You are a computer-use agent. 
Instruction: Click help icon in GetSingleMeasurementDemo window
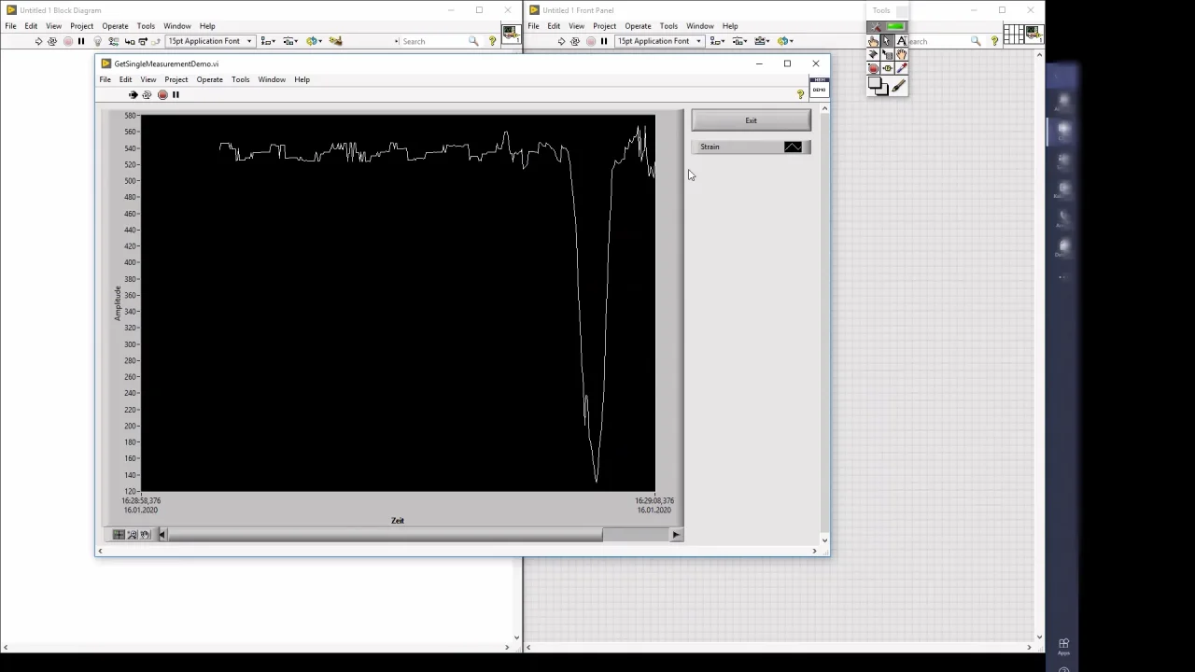800,94
